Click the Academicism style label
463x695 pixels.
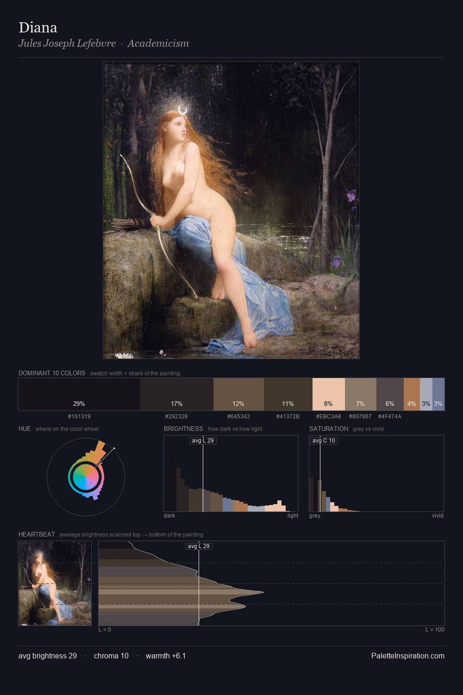(158, 43)
